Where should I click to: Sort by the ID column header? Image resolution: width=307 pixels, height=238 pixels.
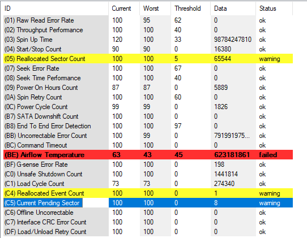coord(56,8)
